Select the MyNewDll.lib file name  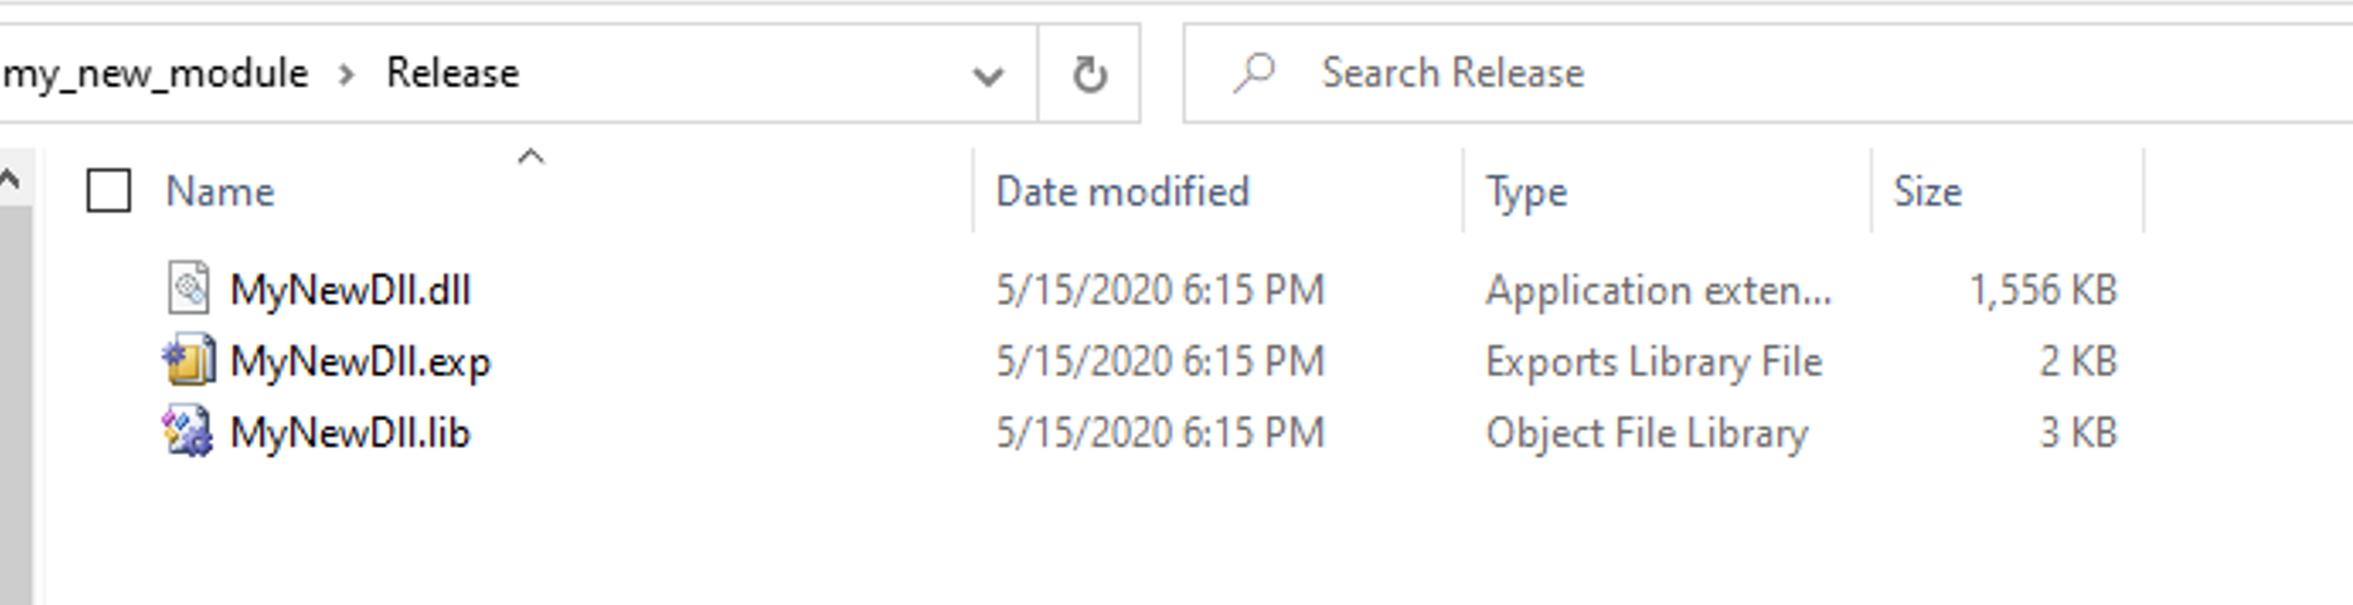click(x=350, y=432)
